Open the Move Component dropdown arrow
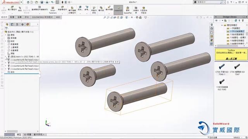 click(x=62, y=14)
